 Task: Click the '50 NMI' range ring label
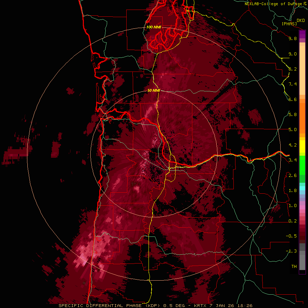154,91
